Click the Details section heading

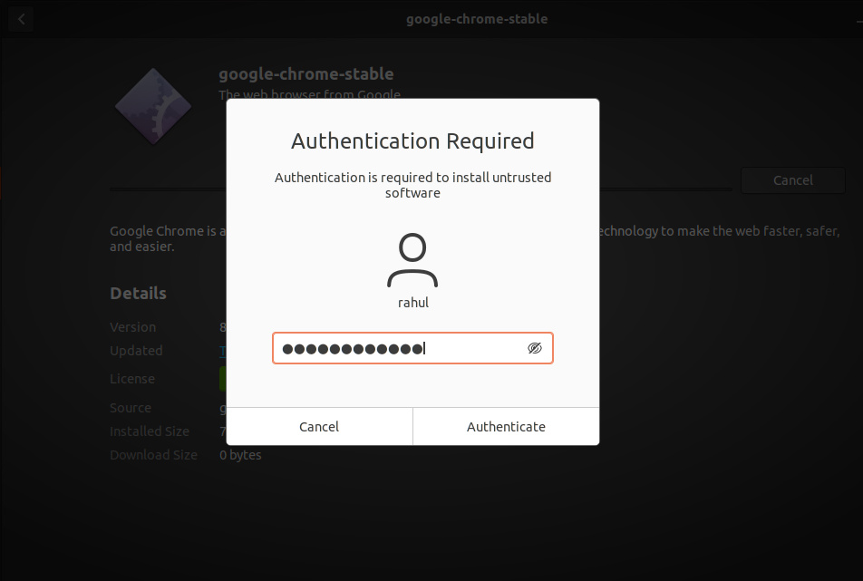click(138, 294)
